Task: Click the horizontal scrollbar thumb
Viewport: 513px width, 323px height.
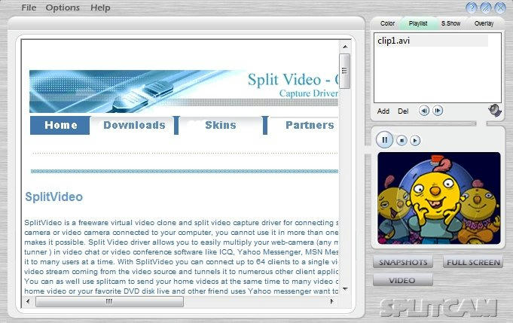Action: click(109, 301)
